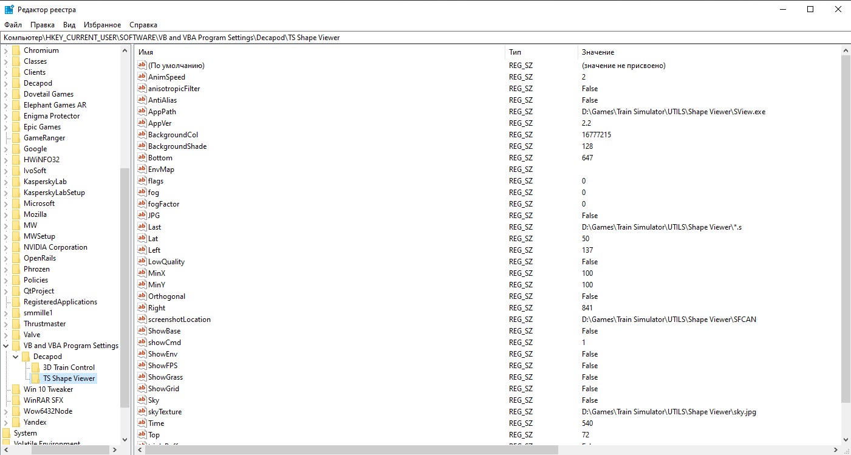
Task: Select the Enigma Protector key
Action: (52, 116)
